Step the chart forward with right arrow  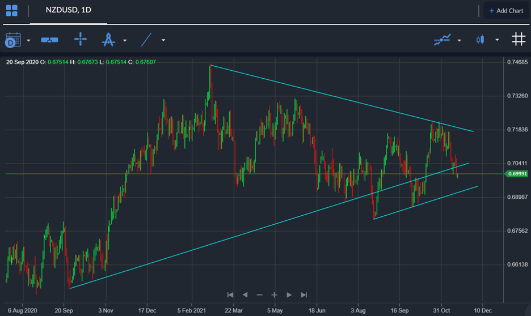point(289,295)
